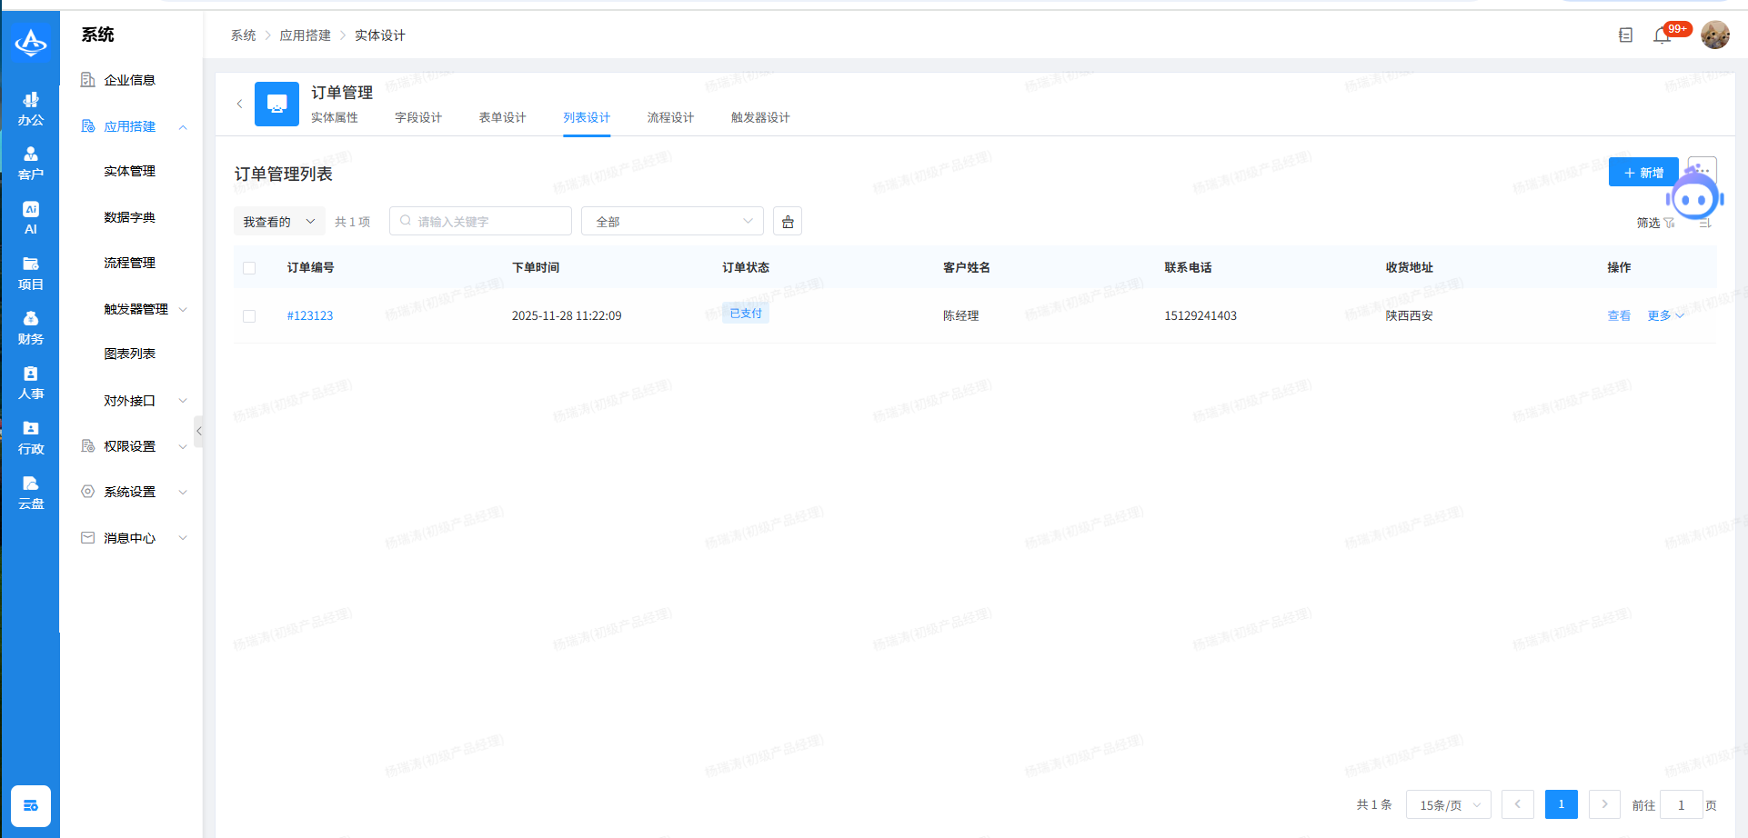Click the reset icon beside the 全部 filter
The height and width of the screenshot is (838, 1748).
[788, 222]
